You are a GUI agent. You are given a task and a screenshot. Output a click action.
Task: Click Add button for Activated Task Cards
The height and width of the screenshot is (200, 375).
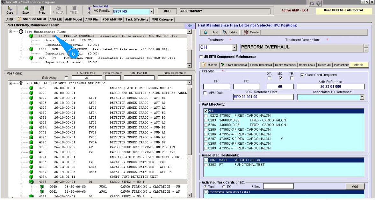pyautogui.click(x=355, y=187)
